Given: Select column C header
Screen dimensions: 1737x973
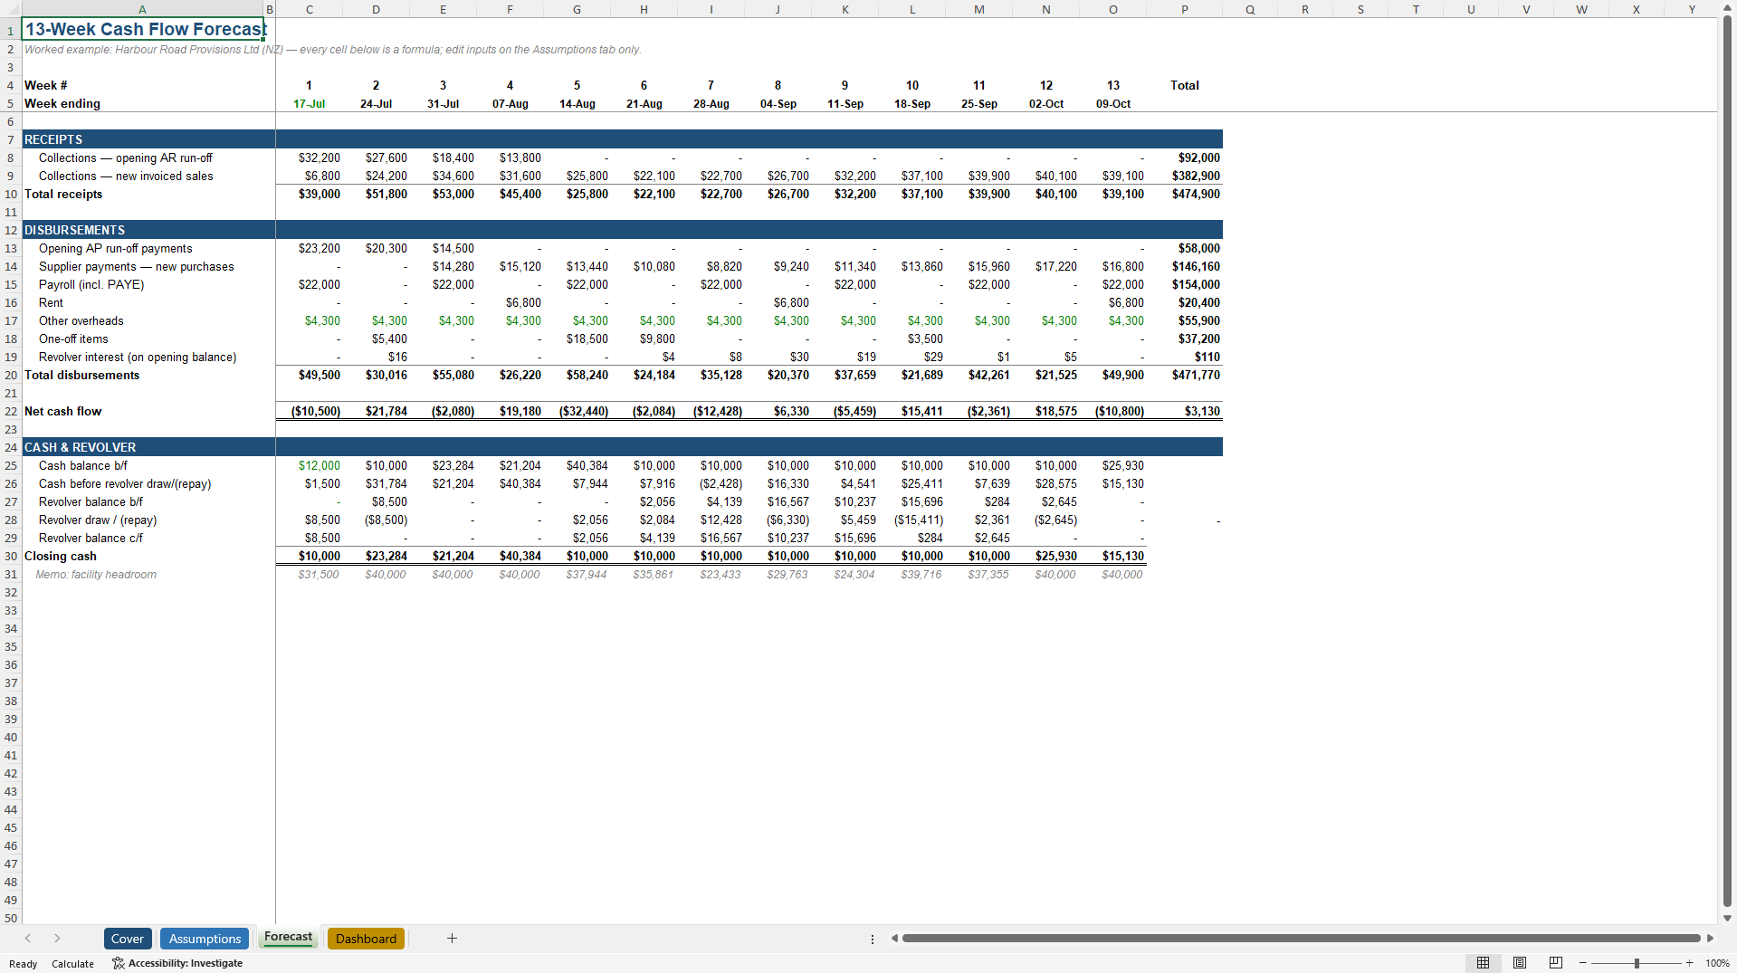Looking at the screenshot, I should click(x=310, y=9).
